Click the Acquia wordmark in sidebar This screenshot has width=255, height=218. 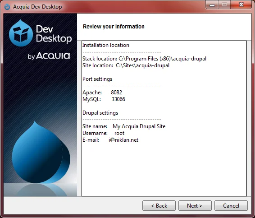pos(53,56)
